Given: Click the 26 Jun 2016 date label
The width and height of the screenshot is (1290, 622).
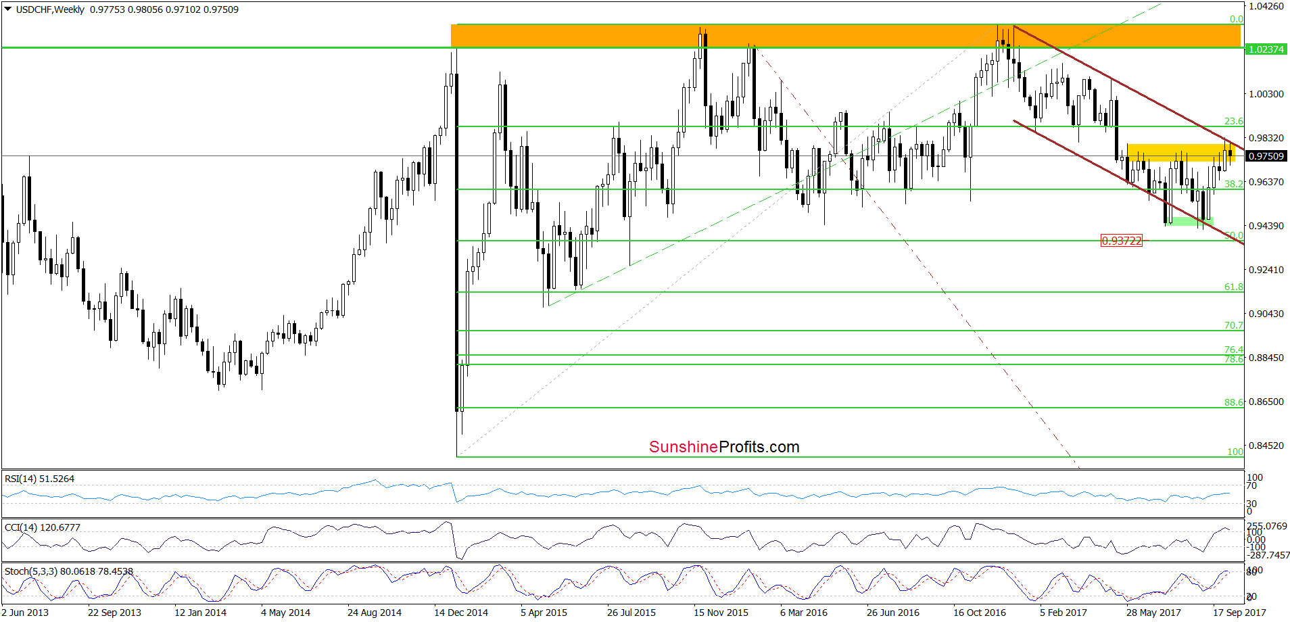Looking at the screenshot, I should coord(893,613).
